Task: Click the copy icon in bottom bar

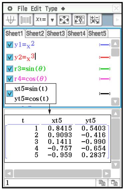Action: [x=102, y=183]
